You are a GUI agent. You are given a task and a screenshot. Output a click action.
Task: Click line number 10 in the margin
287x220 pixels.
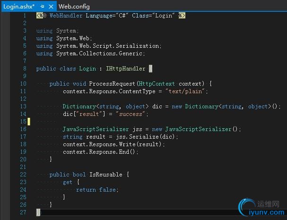[23, 84]
